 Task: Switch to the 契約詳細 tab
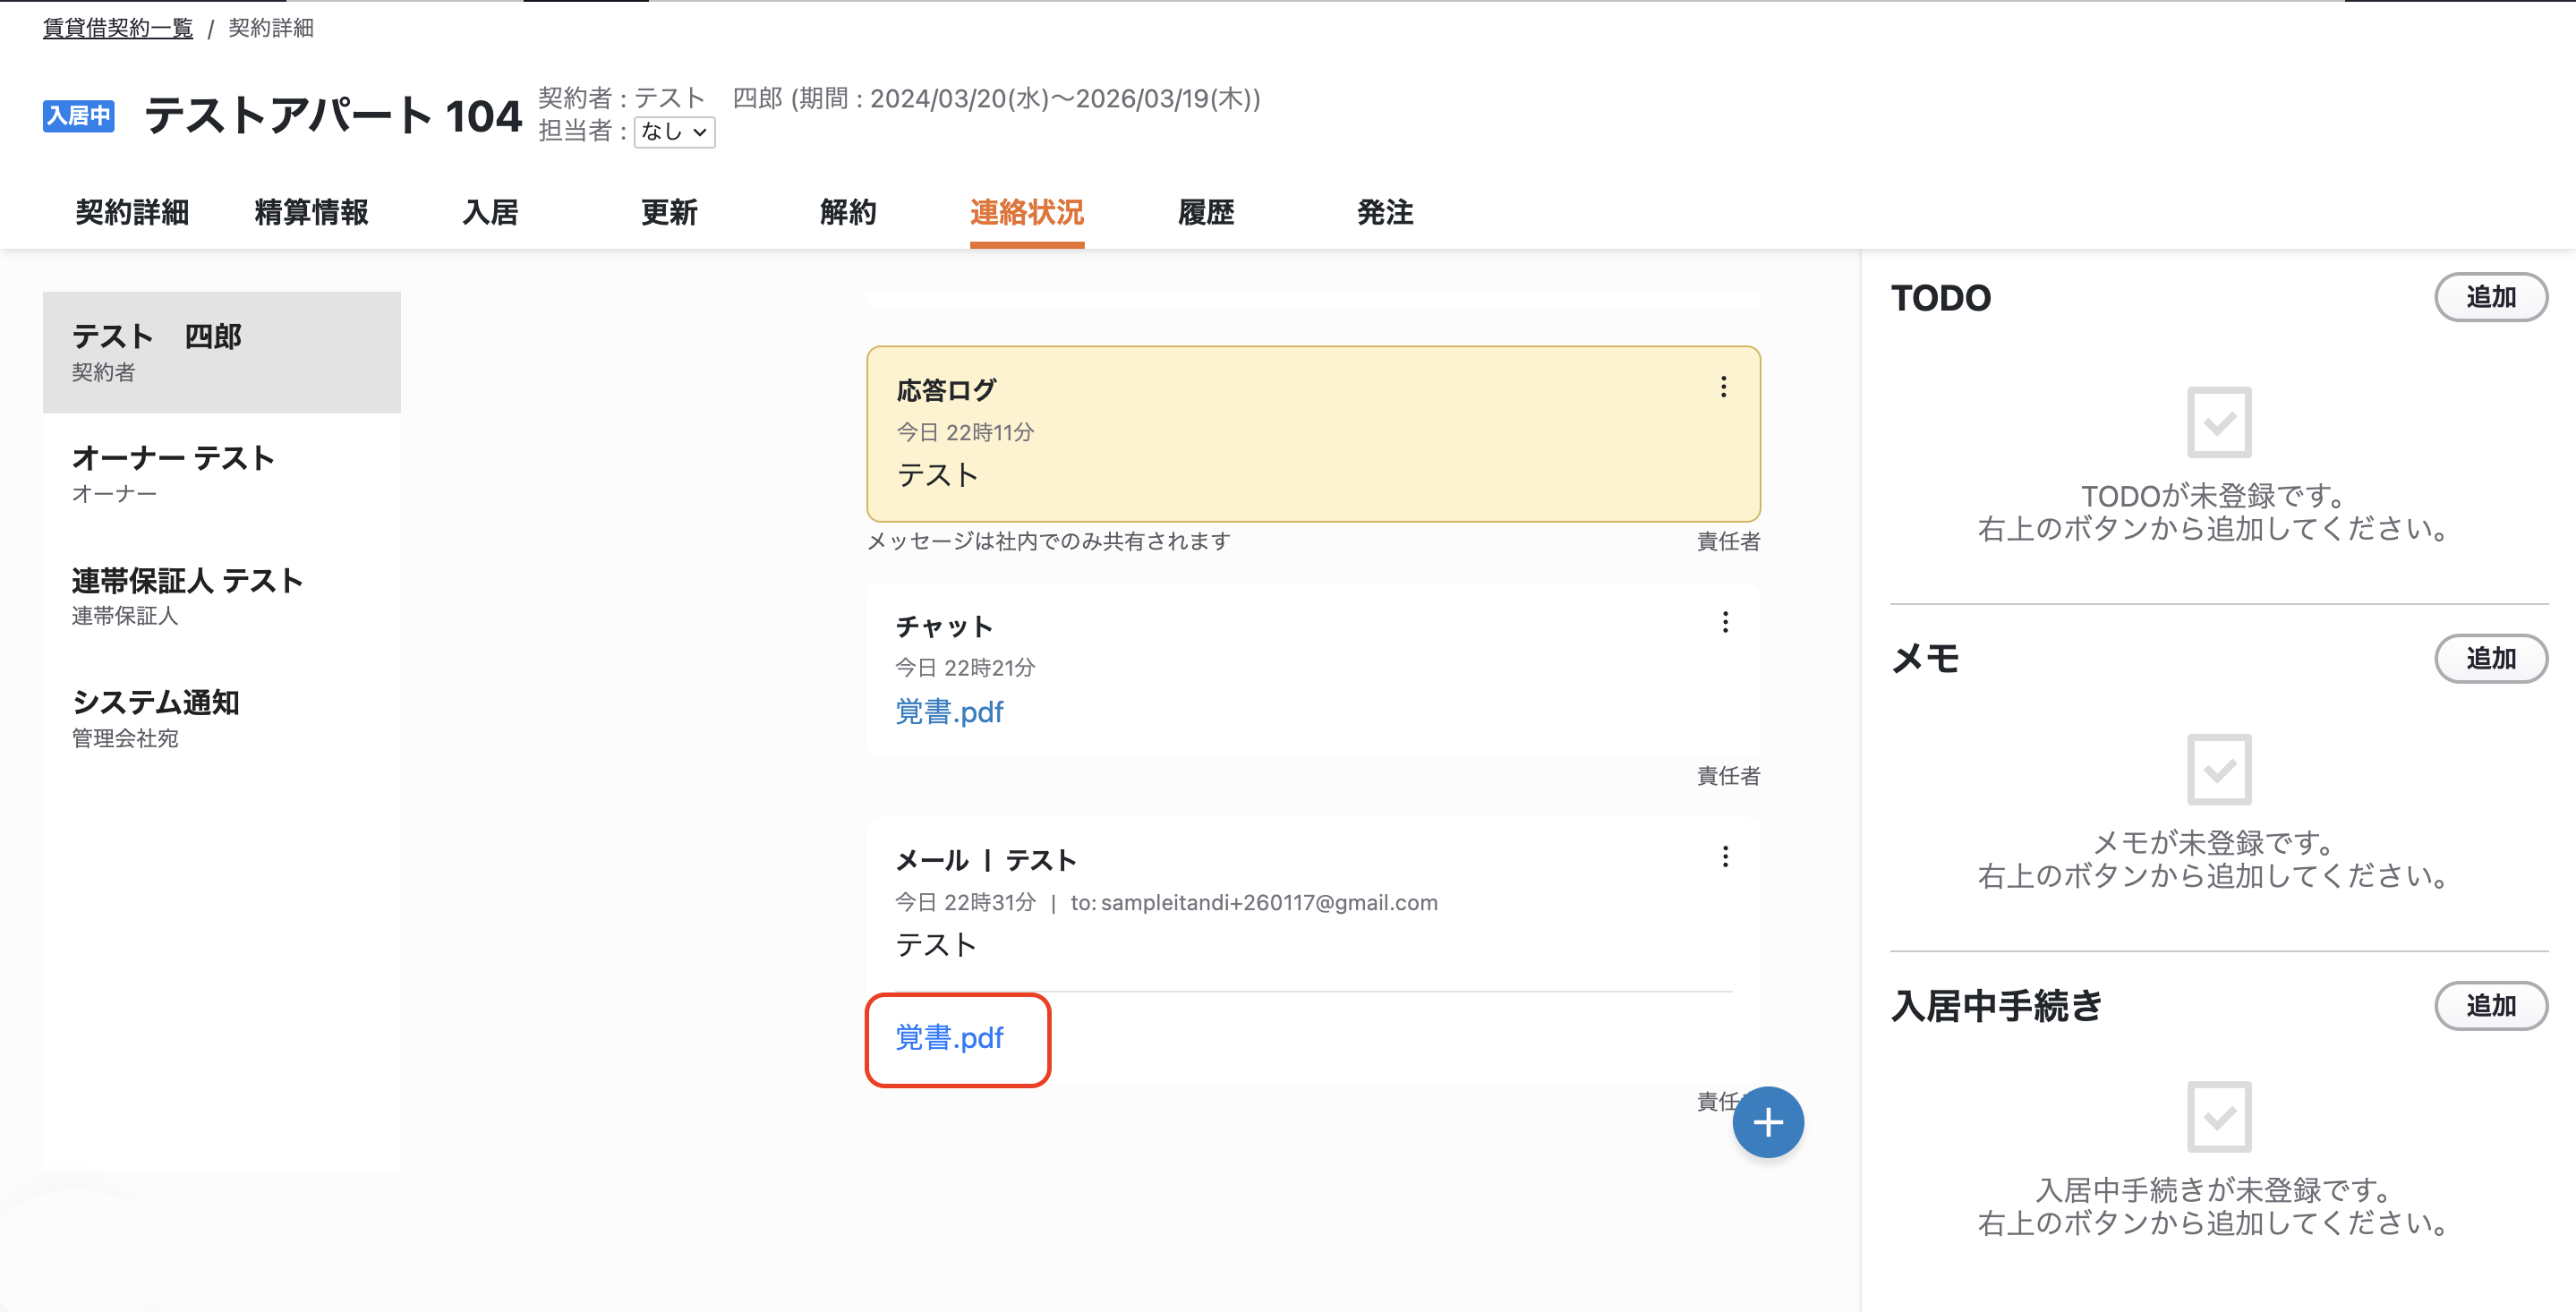(132, 212)
